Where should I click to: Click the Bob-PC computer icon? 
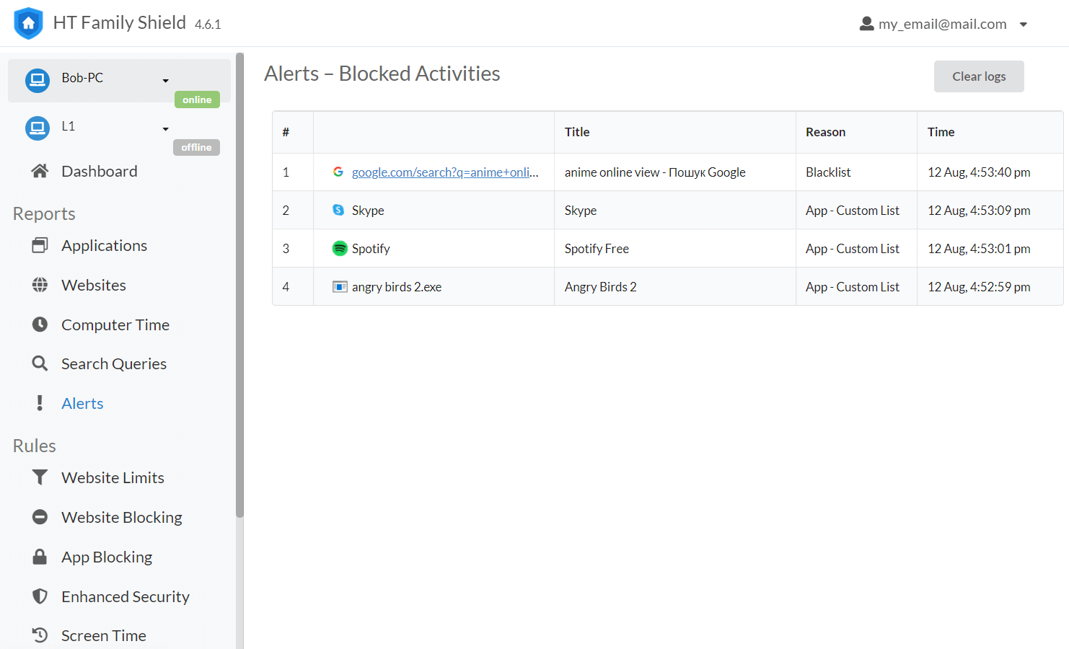[x=38, y=80]
